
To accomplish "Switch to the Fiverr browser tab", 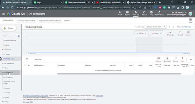I will coord(79,2).
